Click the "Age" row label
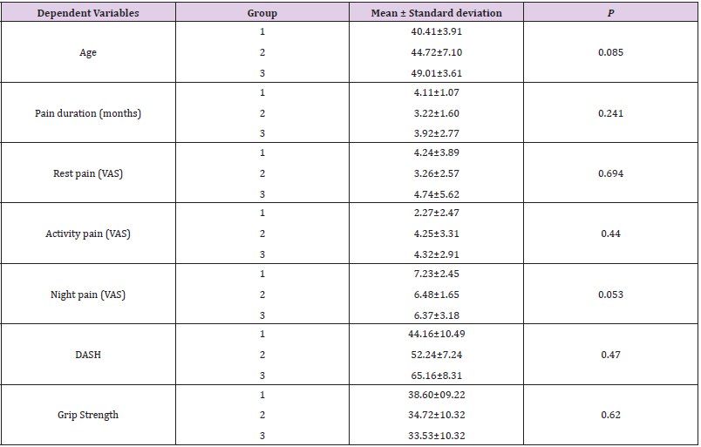The height and width of the screenshot is (447, 701). [88, 53]
